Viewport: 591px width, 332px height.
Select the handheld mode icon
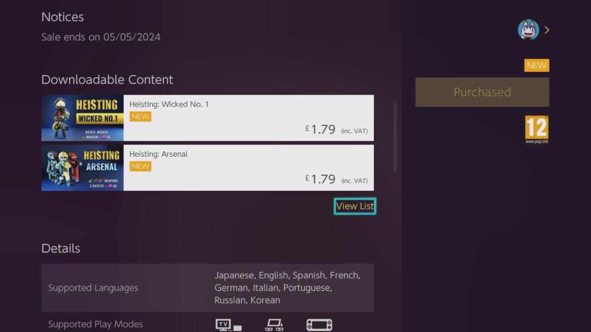tap(319, 325)
